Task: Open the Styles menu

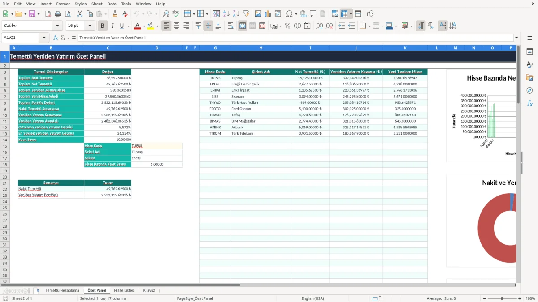Action: click(x=81, y=4)
